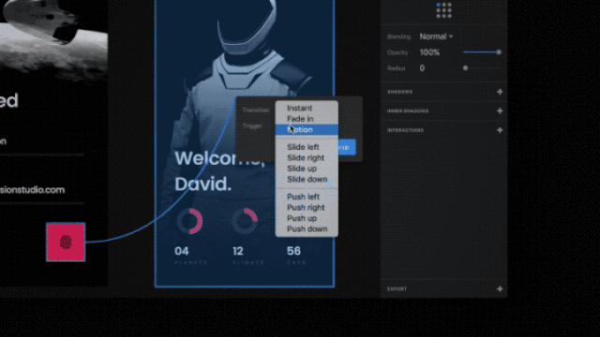Choose Slide down transition
The width and height of the screenshot is (600, 337).
tap(307, 179)
